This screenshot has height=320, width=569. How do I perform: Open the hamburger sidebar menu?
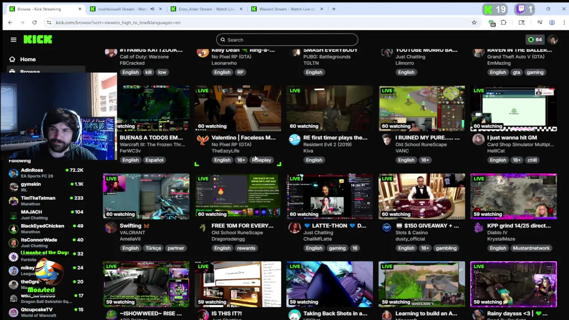pos(13,40)
